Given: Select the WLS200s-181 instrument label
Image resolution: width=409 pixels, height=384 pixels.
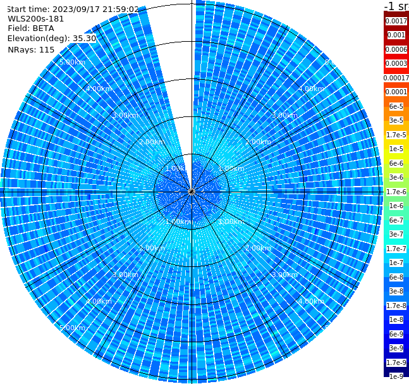Looking at the screenshot, I should [36, 19].
